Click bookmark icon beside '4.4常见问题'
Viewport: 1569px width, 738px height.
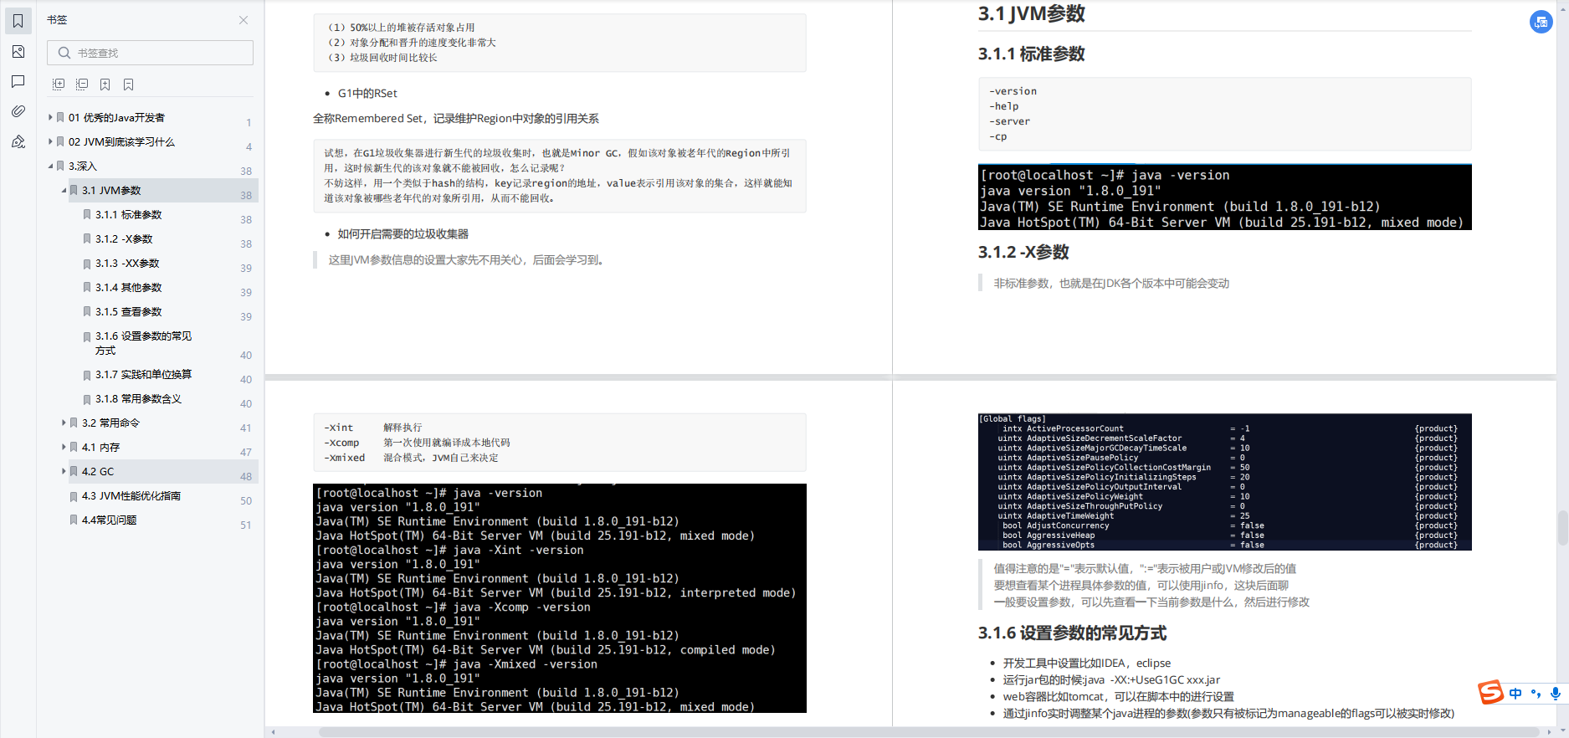74,520
